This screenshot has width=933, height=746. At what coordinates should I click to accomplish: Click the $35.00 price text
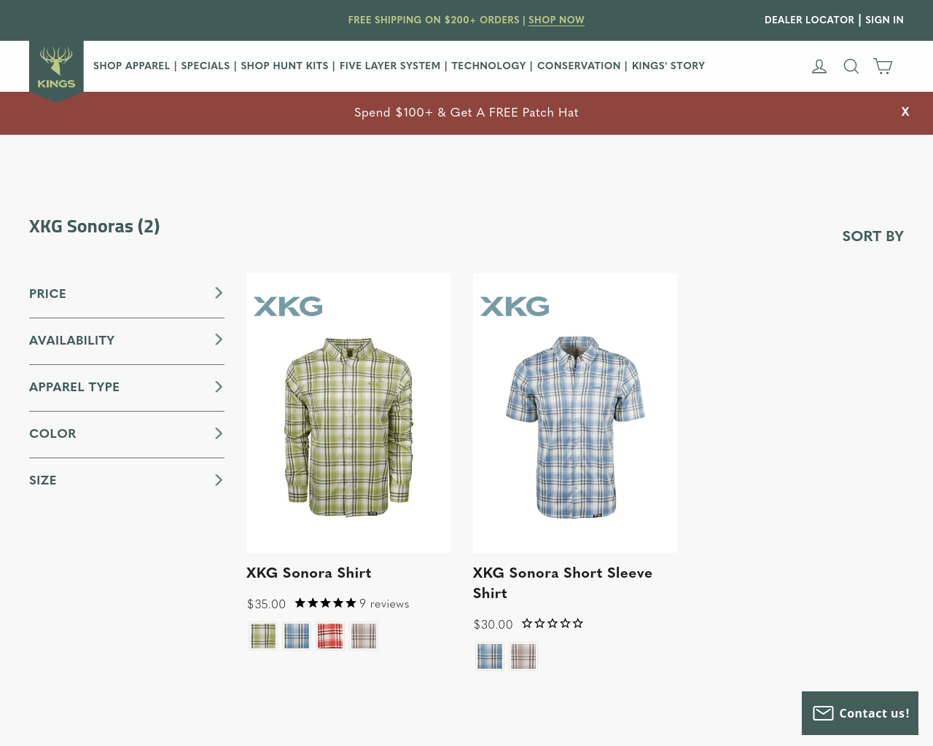[266, 604]
